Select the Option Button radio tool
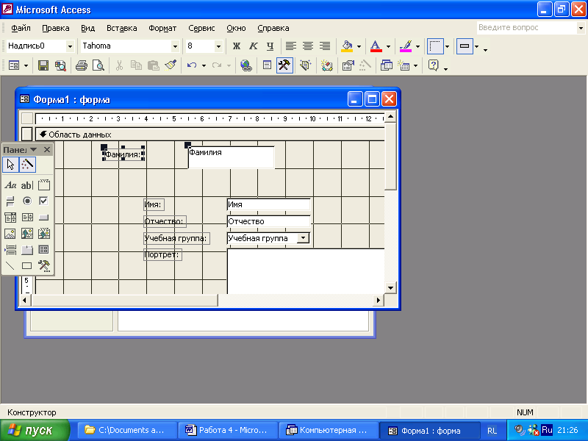588x441 pixels. coord(27,201)
